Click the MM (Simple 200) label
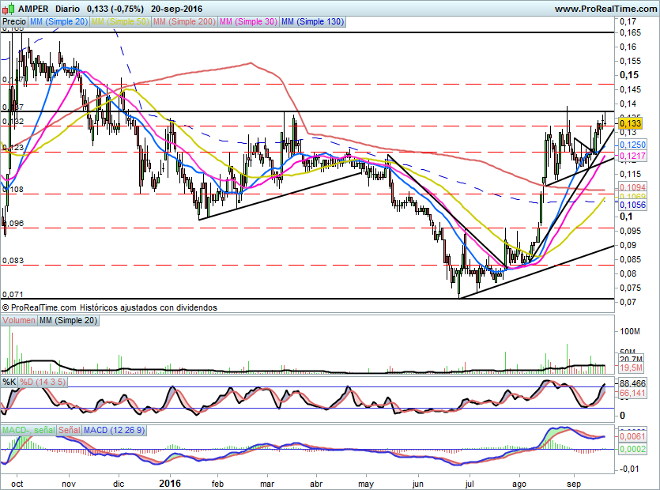This screenshot has width=660, height=490. (x=184, y=22)
